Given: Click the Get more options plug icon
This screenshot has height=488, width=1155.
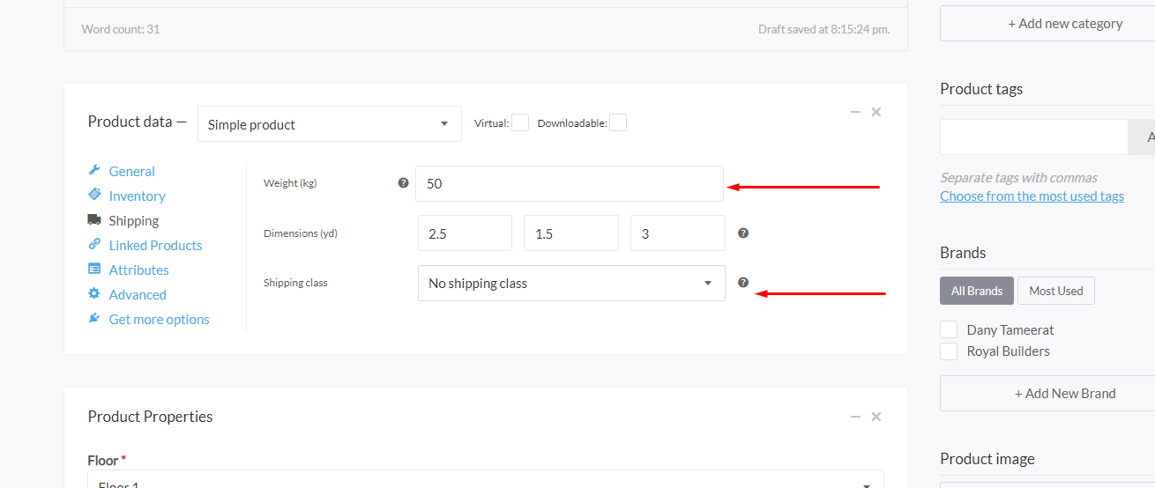Looking at the screenshot, I should click(94, 319).
